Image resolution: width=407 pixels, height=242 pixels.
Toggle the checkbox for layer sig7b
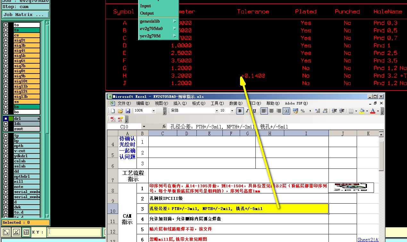pos(6,66)
